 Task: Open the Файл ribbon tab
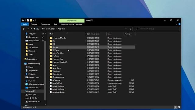(x=25, y=24)
